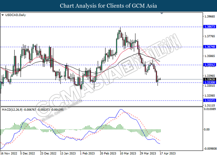This screenshot has width=217, height=155.
Task: Click the current price 1.33628 label
Action: 210,79
